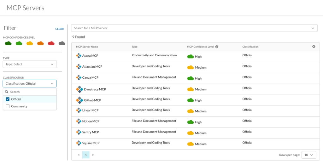Open the Atlassian MCP server entry
Viewport: 323px width, 164px height.
pyautogui.click(x=92, y=67)
